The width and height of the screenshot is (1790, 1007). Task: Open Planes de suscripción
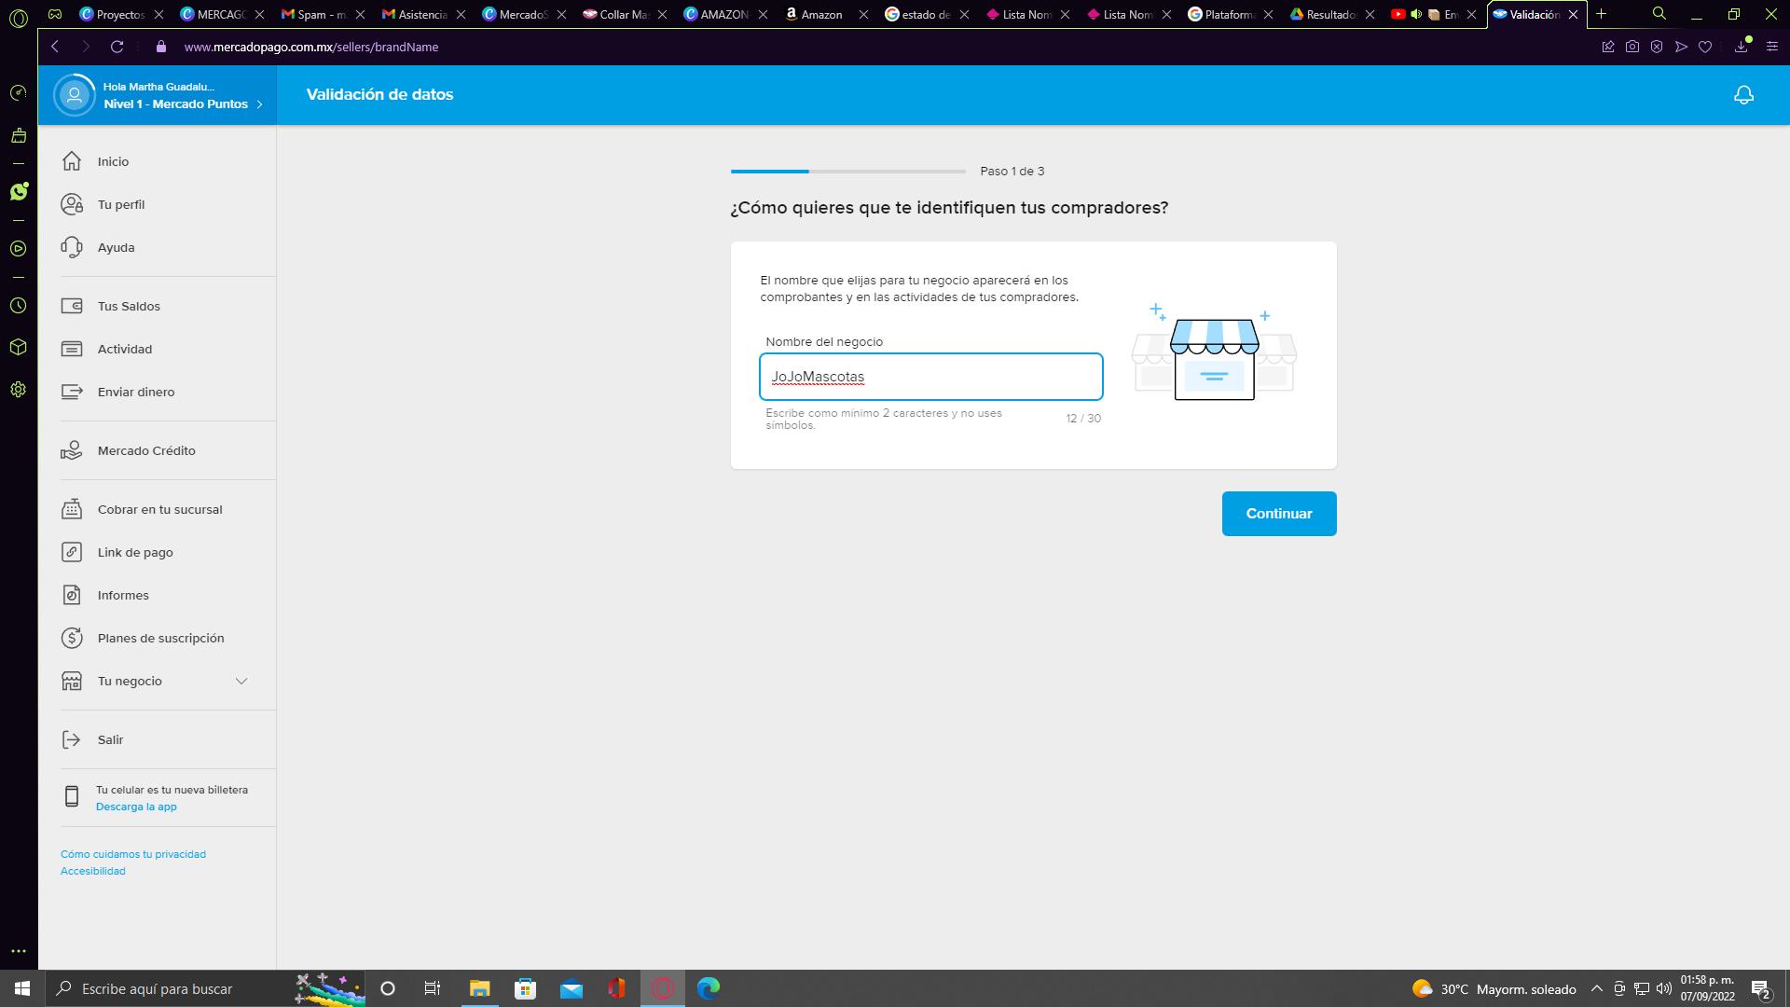pyautogui.click(x=160, y=638)
